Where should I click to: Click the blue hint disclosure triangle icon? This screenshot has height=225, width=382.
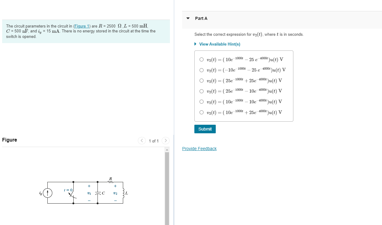(195, 44)
